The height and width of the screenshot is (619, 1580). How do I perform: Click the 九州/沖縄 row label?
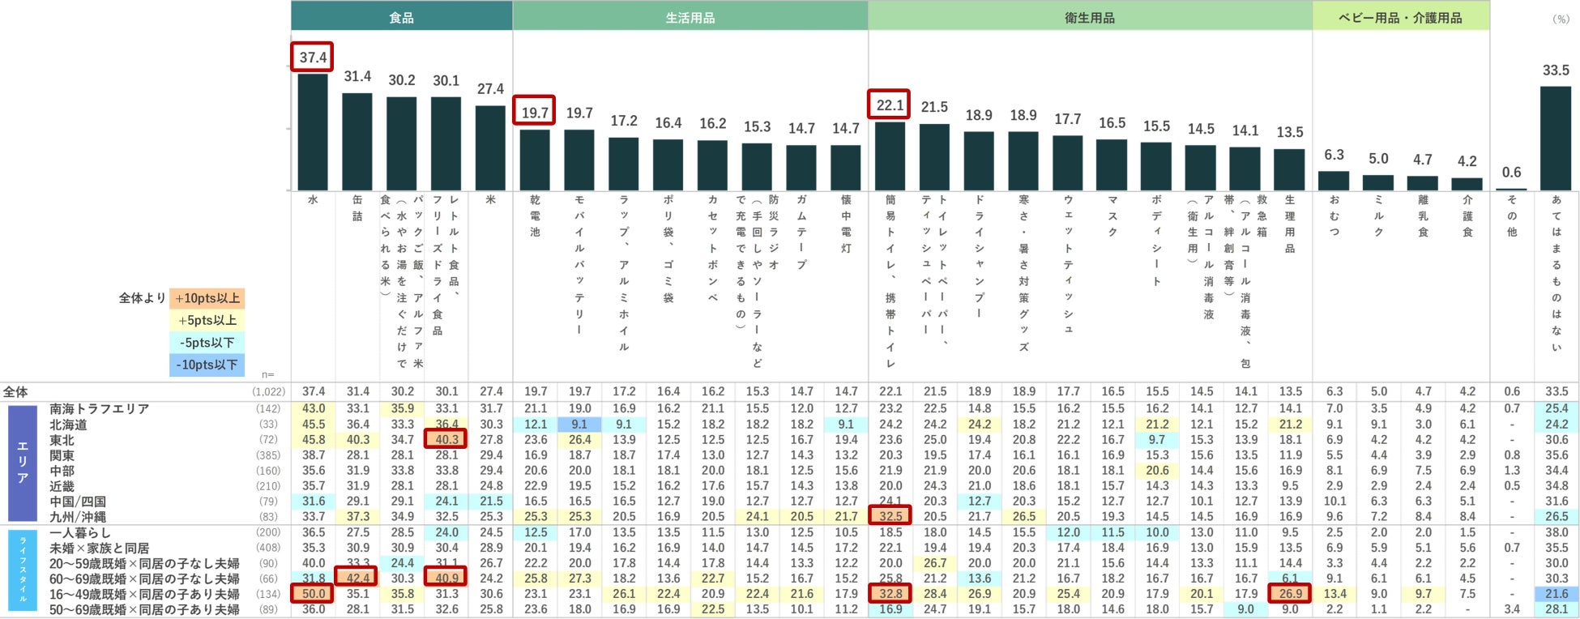coord(78,517)
